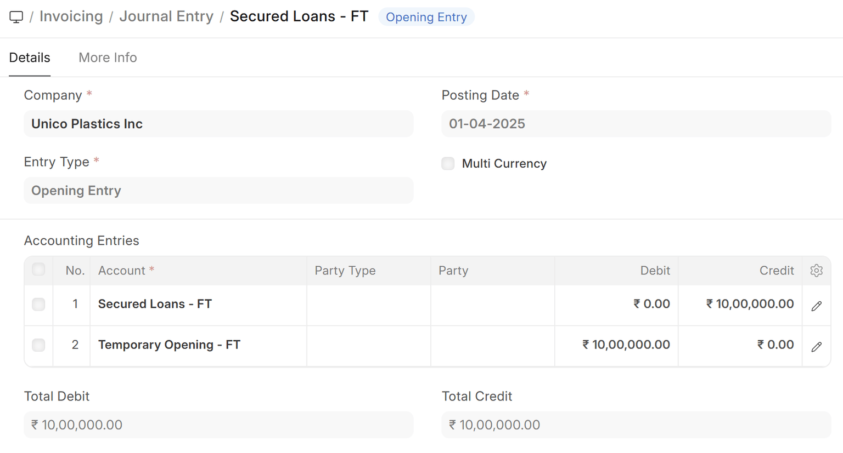Image resolution: width=843 pixels, height=453 pixels.
Task: Open the Company link field
Action: click(x=218, y=124)
